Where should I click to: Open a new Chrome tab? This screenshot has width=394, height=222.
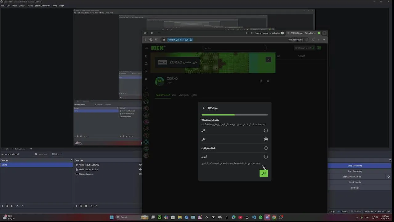(246, 33)
